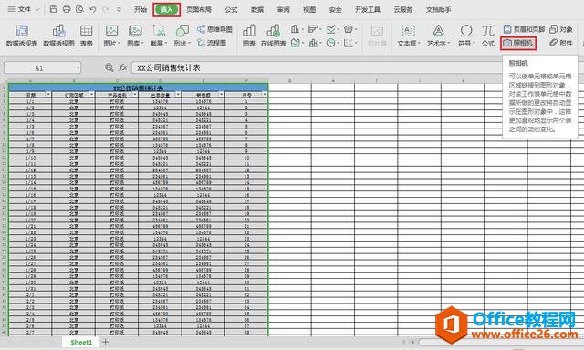Viewport: 584px width, 350px height.
Task: Click the area chart icon
Action: [x=295, y=43]
